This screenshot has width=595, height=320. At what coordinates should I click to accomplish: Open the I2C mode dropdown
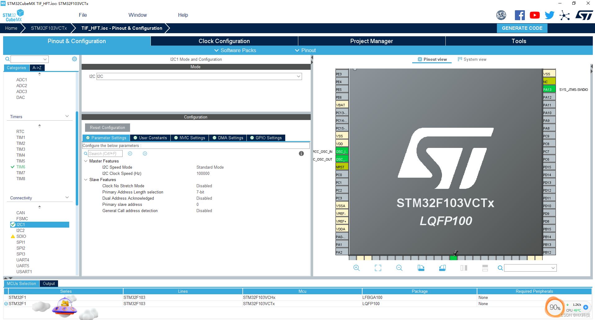(298, 76)
